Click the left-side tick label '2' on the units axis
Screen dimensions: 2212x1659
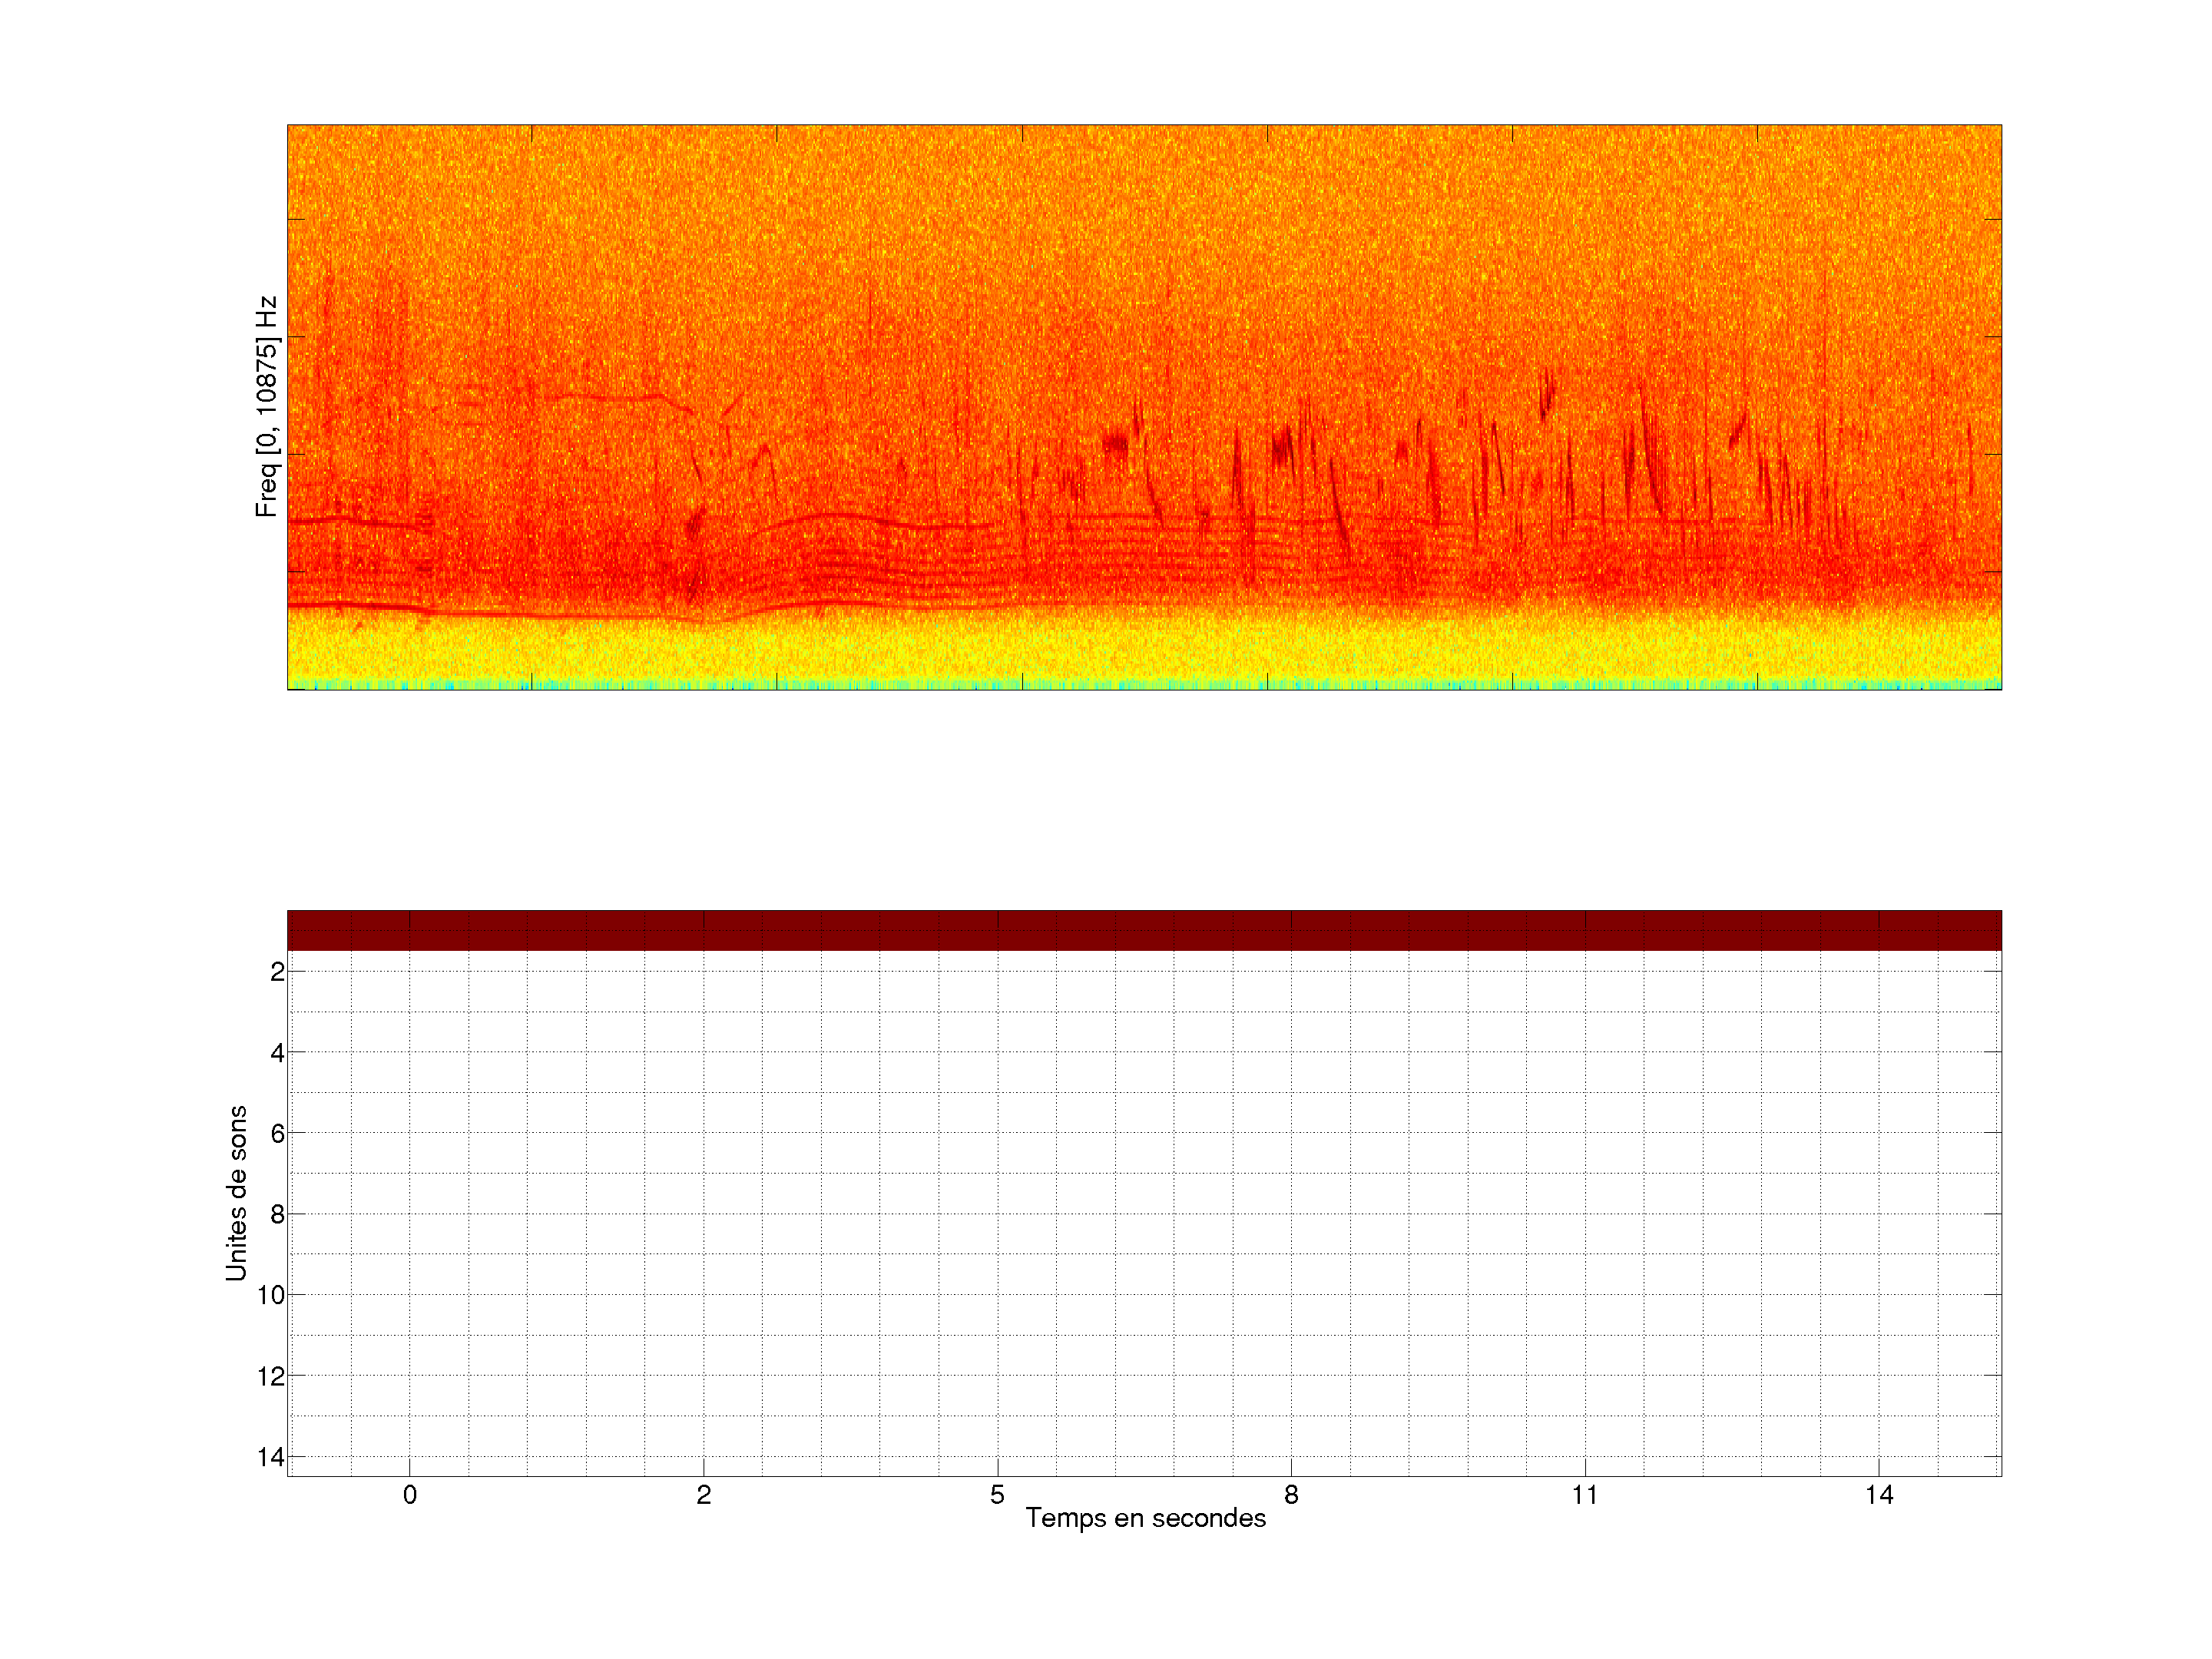277,972
